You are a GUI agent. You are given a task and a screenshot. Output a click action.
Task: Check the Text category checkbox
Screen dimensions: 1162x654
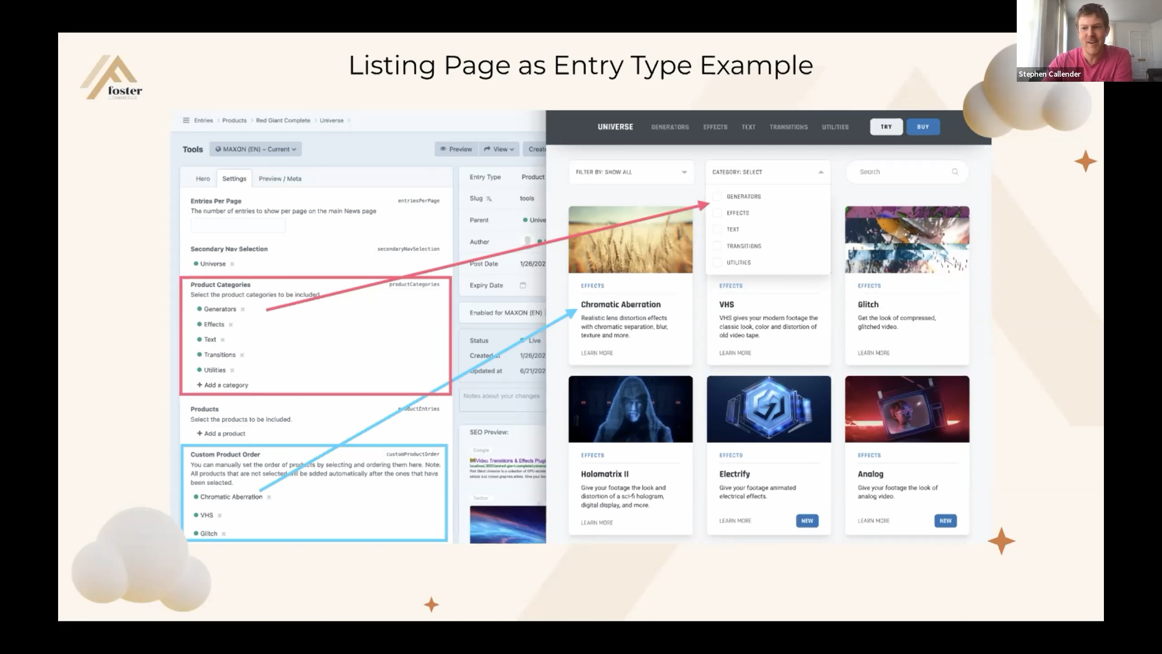[717, 230]
